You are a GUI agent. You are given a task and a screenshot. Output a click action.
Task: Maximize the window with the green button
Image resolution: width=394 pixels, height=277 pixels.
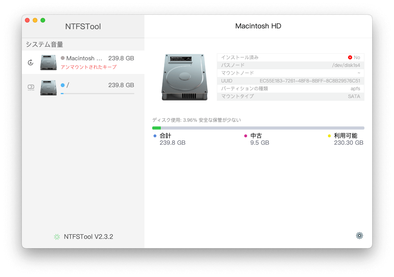click(43, 20)
